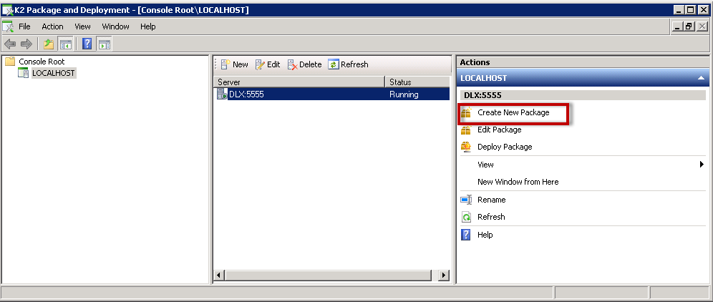Click the horizontal scrollbar left arrow
Image resolution: width=713 pixels, height=302 pixels.
pos(219,276)
